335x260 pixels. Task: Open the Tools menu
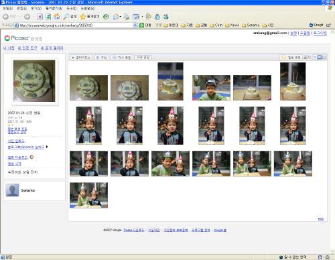tap(72, 8)
